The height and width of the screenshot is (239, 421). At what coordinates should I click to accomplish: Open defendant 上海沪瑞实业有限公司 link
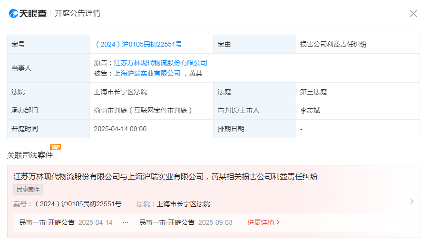pyautogui.click(x=147, y=73)
